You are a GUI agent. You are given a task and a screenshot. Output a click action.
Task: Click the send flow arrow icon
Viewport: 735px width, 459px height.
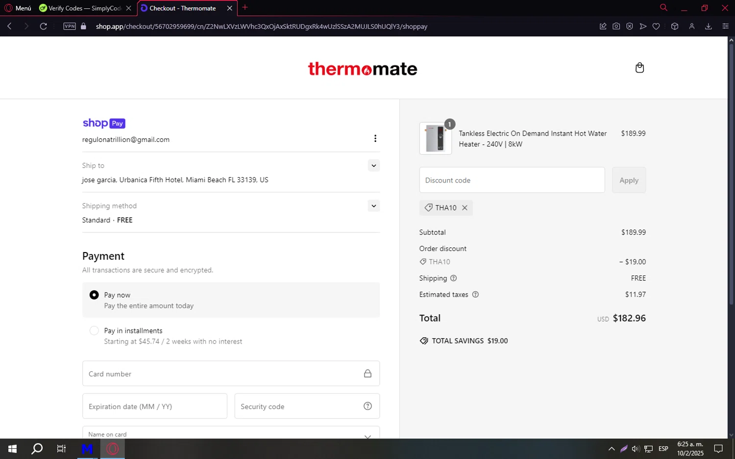coord(643,26)
